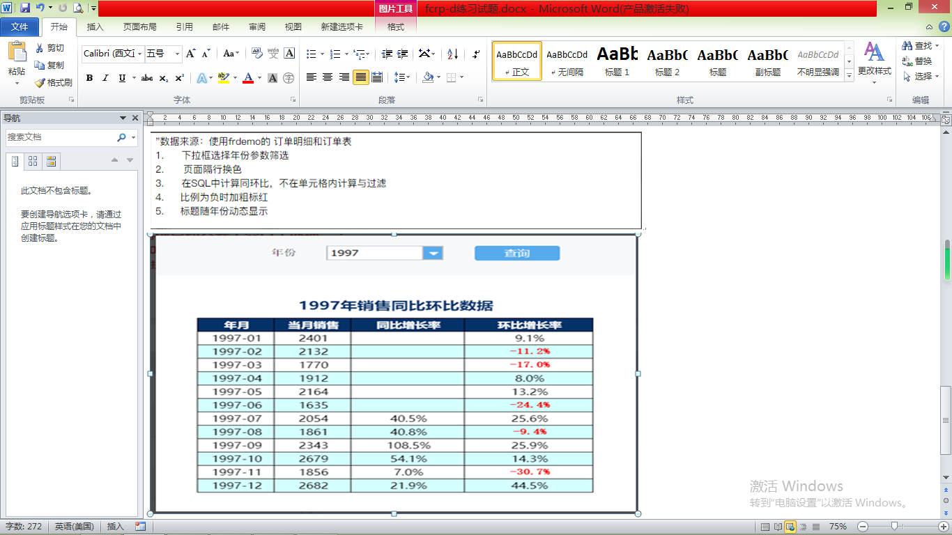Open the year 1997 dropdown in the report image
The image size is (952, 535).
[x=433, y=253]
